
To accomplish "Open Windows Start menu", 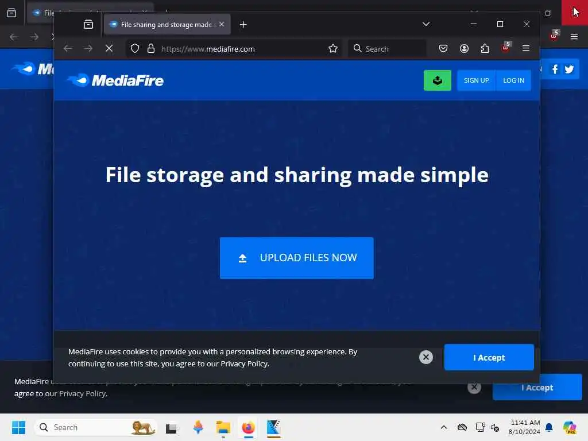I will pyautogui.click(x=18, y=427).
